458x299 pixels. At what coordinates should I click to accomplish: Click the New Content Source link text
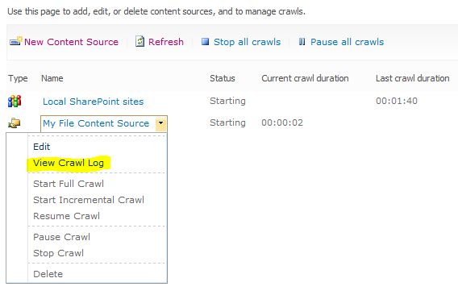pyautogui.click(x=71, y=42)
